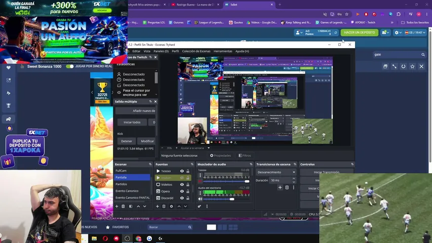Toggle lock on Opera source
The image size is (432, 243).
(x=188, y=191)
